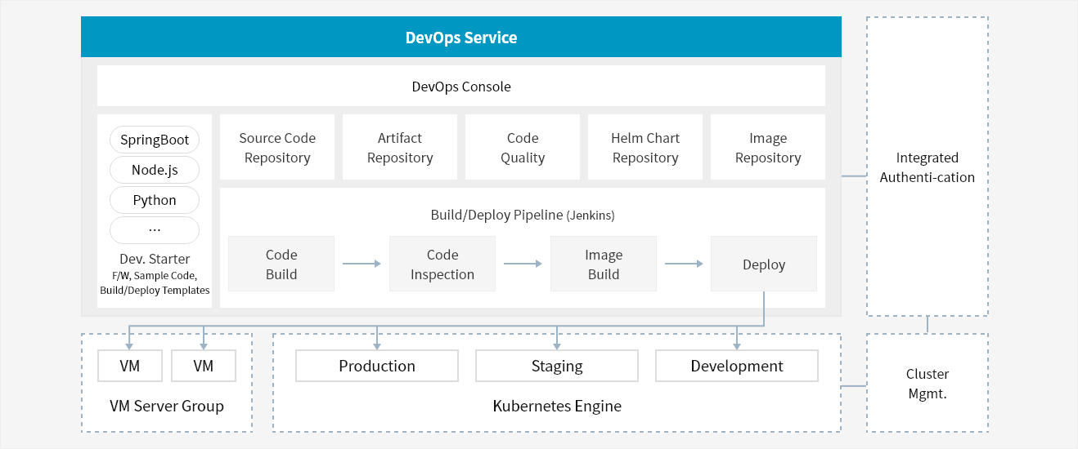Select the Staging environment box
Image resolution: width=1078 pixels, height=449 pixels.
(x=557, y=366)
